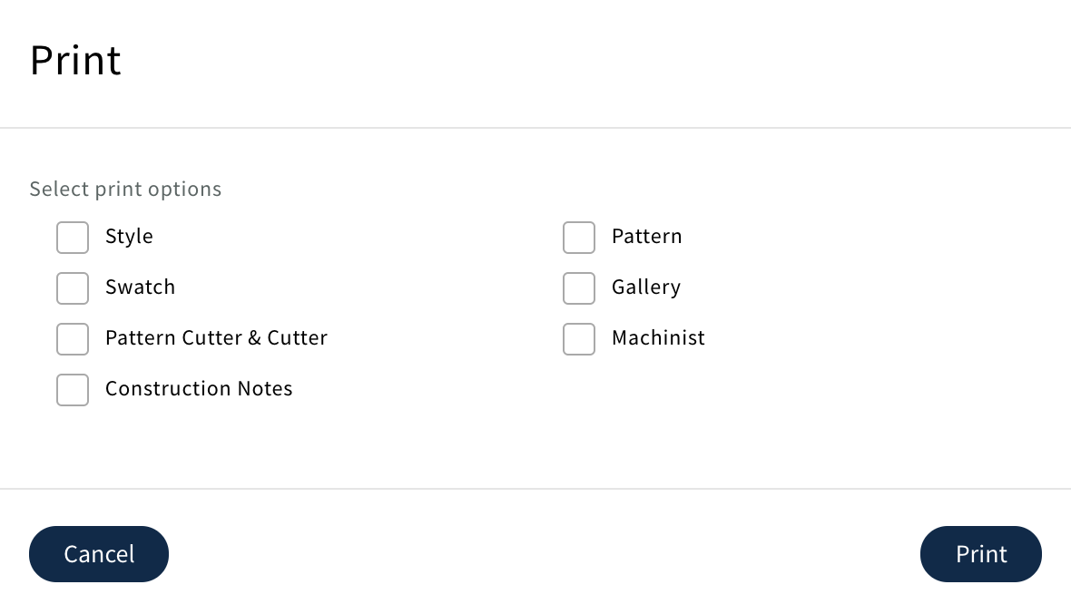Image resolution: width=1071 pixels, height=604 pixels.
Task: Click the "Swatch" label text
Action: pyautogui.click(x=140, y=287)
